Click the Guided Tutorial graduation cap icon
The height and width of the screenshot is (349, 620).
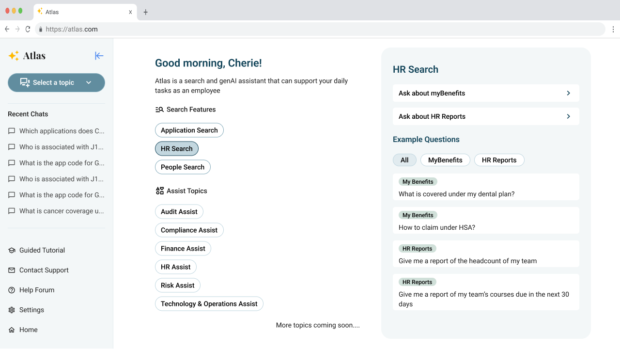[x=12, y=250]
